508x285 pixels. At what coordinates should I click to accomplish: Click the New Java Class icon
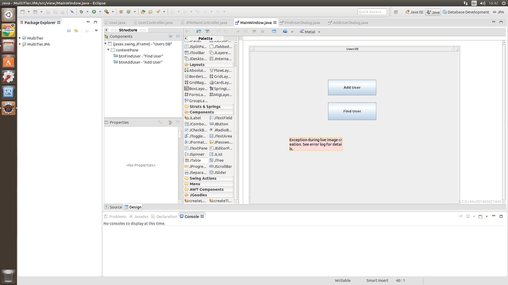pyautogui.click(x=128, y=12)
